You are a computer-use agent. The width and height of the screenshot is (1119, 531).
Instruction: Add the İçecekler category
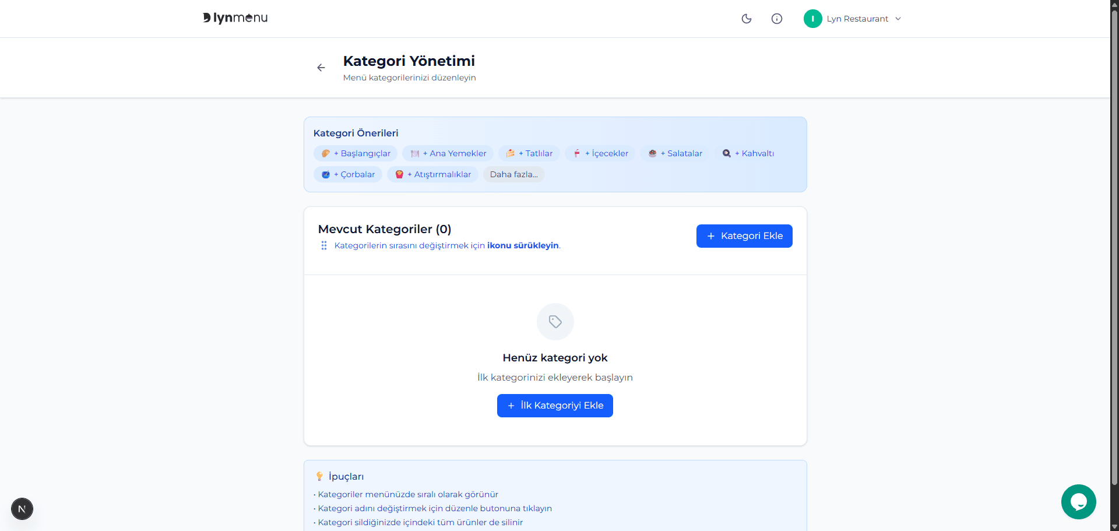pos(600,153)
